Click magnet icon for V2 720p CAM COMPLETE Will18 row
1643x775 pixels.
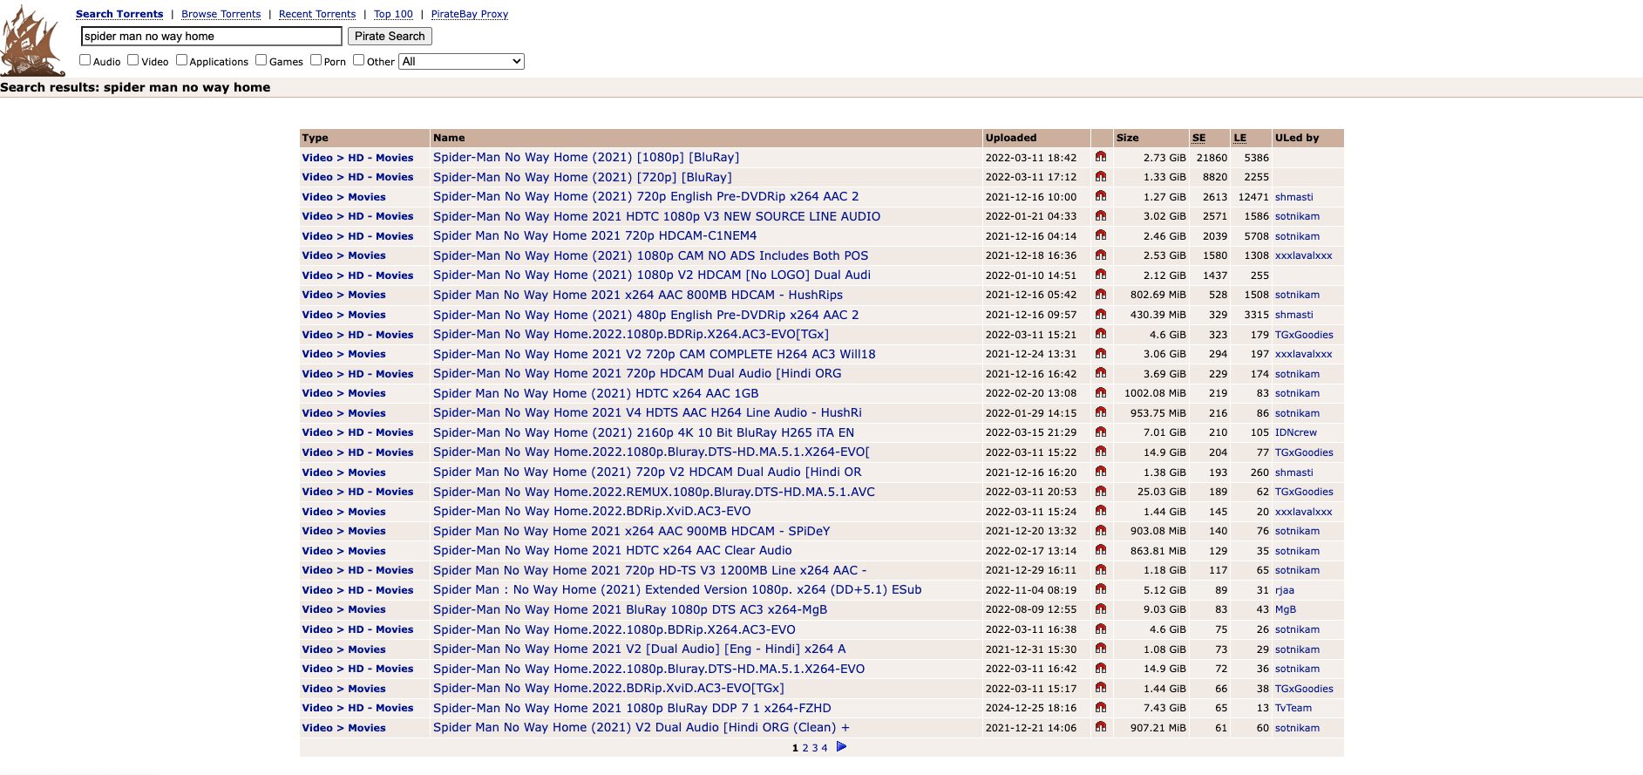coord(1101,354)
